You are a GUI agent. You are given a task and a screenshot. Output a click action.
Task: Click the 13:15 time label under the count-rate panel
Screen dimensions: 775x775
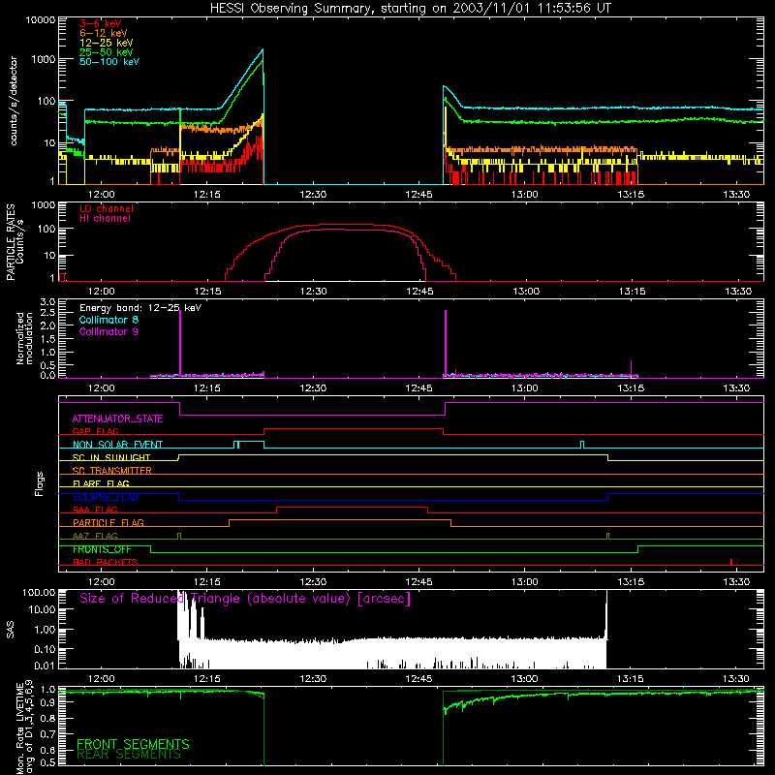click(x=631, y=195)
